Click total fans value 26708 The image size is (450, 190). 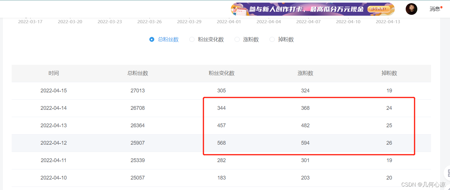click(138, 108)
